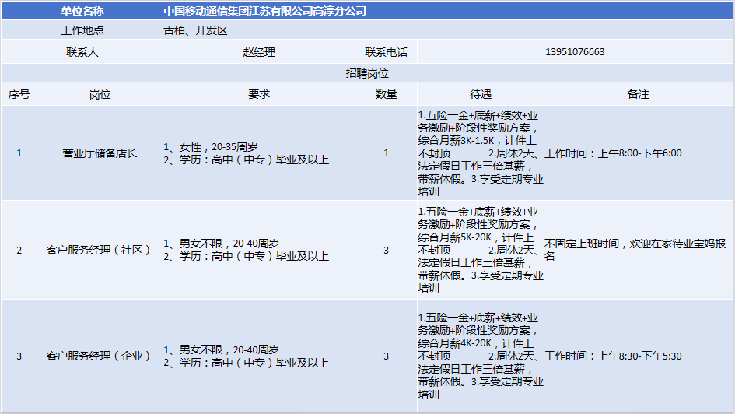Select the 要求 column header
This screenshot has width=735, height=414.
pyautogui.click(x=258, y=94)
